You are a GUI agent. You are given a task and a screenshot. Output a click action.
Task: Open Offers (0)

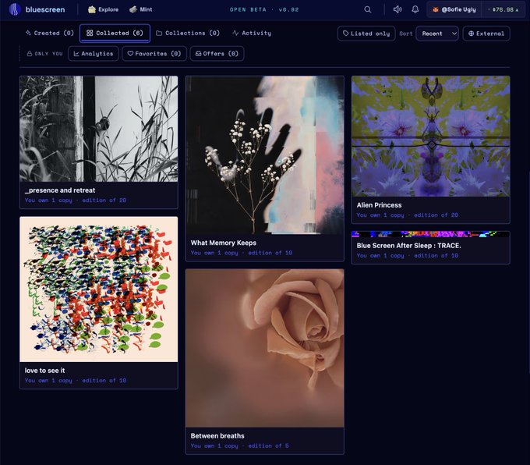[217, 54]
